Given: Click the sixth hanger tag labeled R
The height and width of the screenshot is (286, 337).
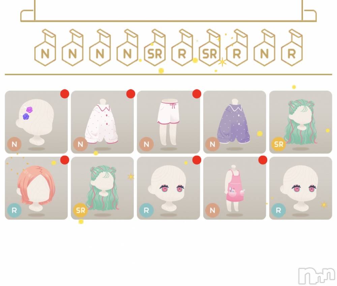Looking at the screenshot, I should (182, 48).
